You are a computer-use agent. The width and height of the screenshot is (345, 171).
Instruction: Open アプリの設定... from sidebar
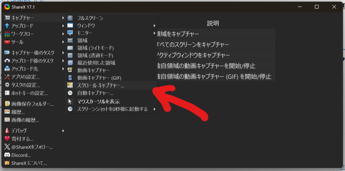[35, 77]
